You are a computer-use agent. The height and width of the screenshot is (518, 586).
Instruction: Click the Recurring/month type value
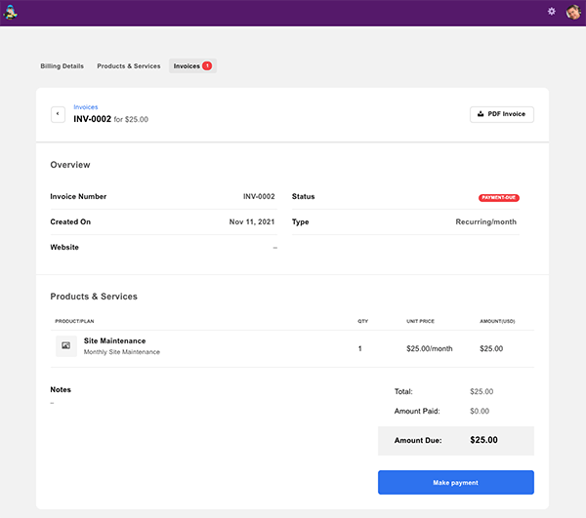486,222
